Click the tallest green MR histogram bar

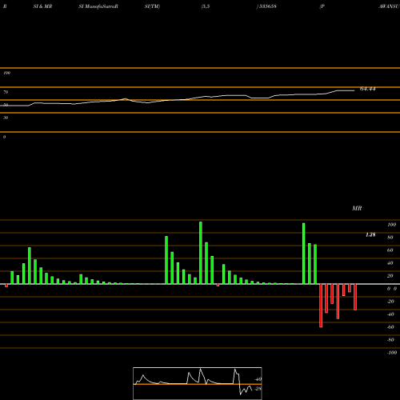[201, 253]
